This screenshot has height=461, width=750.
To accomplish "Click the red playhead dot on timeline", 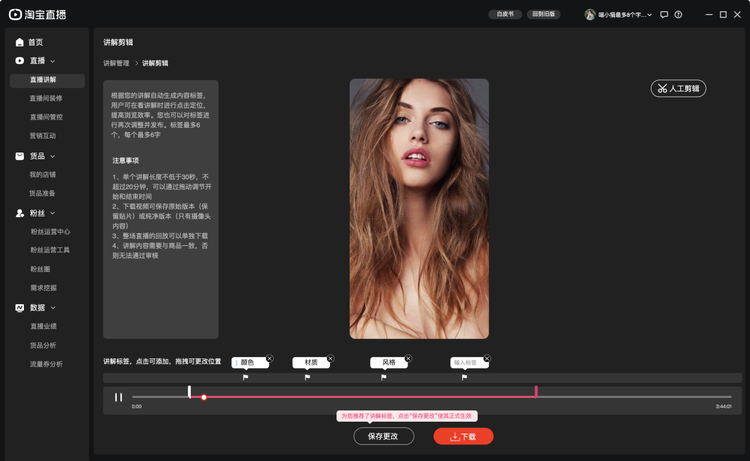I will [x=204, y=398].
